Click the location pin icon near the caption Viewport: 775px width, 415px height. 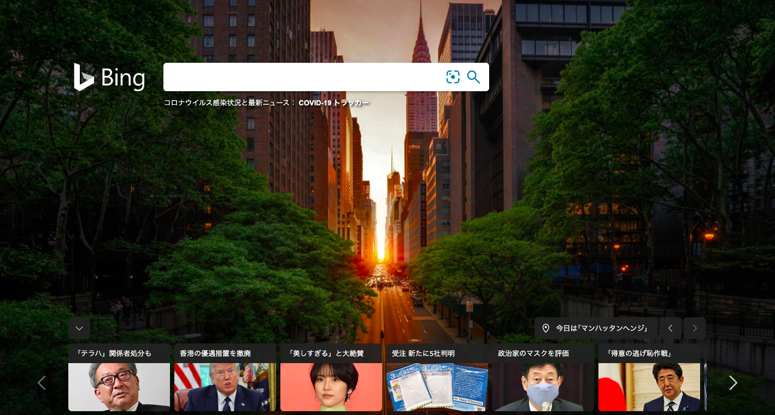(545, 328)
